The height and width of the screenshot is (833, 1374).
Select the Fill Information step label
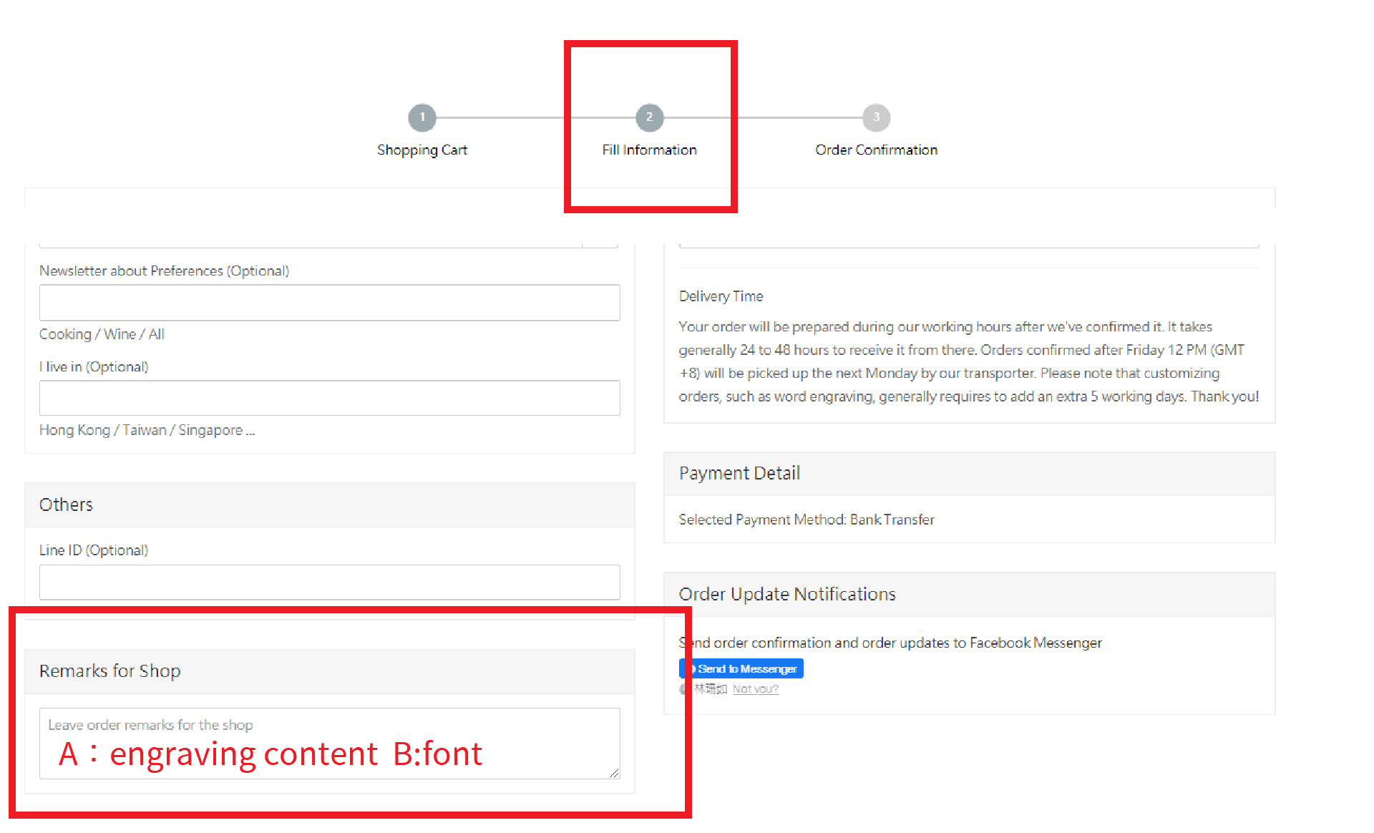click(649, 150)
